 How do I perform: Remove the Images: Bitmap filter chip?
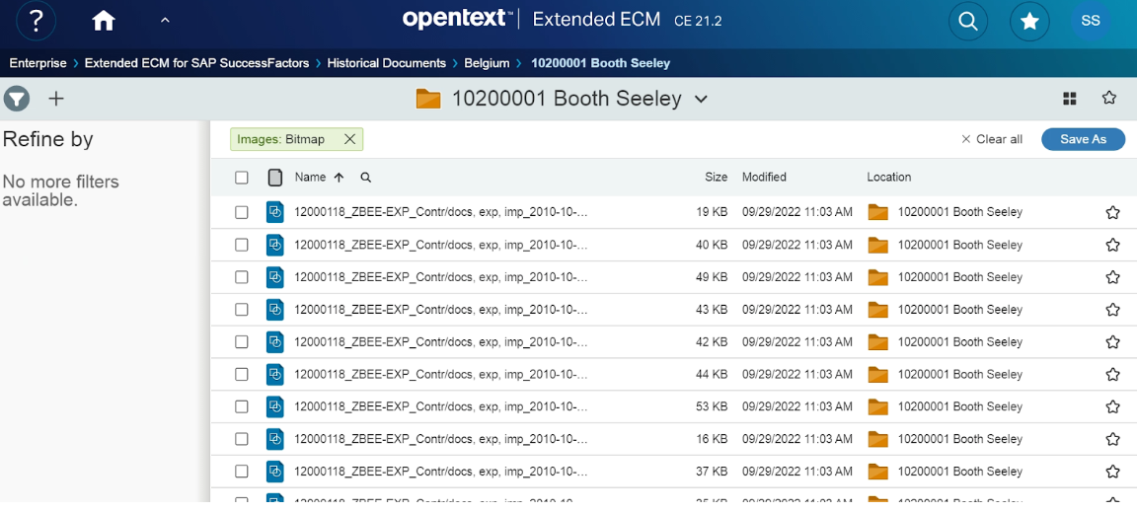point(349,139)
